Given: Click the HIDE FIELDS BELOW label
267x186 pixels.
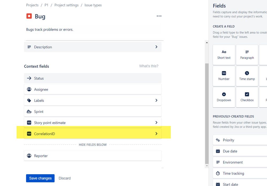Looking at the screenshot, I should 93,145.
